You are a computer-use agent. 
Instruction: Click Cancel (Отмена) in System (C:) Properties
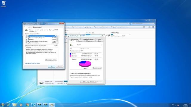pos(92,82)
